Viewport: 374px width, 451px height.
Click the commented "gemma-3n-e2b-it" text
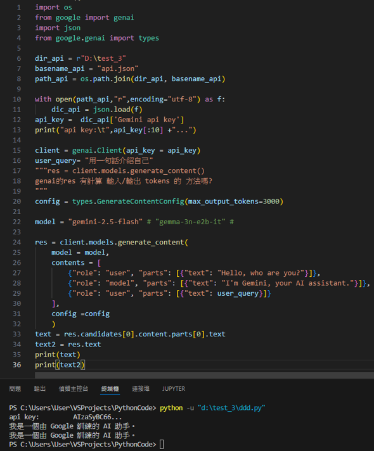pos(190,222)
